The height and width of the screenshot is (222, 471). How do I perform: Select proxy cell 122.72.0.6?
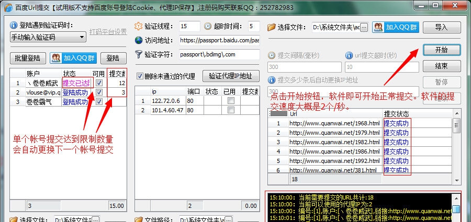point(168,101)
